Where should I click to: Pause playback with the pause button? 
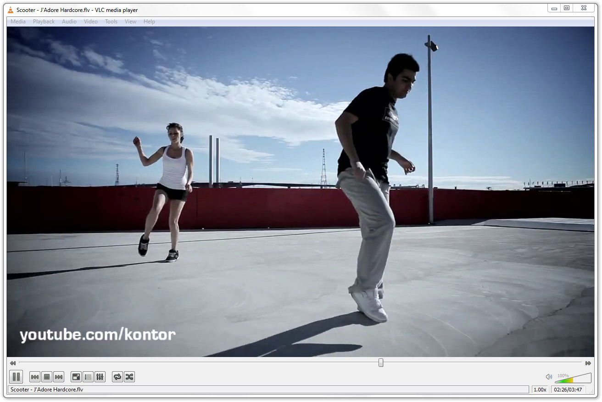tap(16, 377)
